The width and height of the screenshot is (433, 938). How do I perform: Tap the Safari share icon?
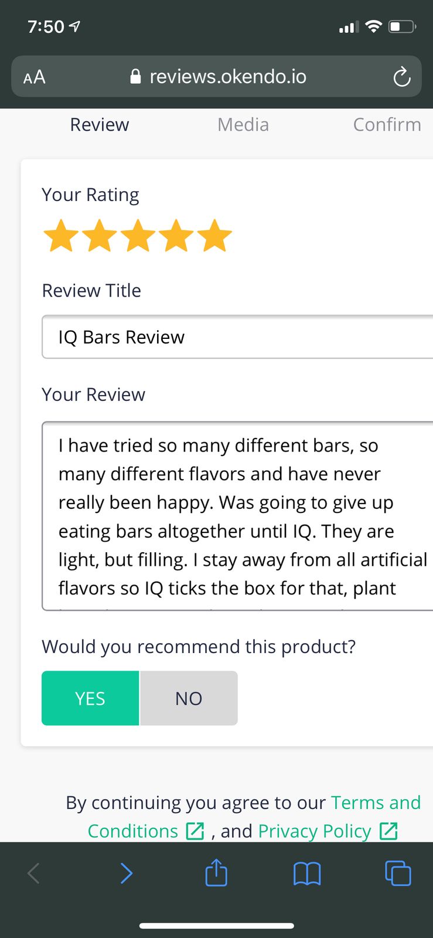click(216, 872)
